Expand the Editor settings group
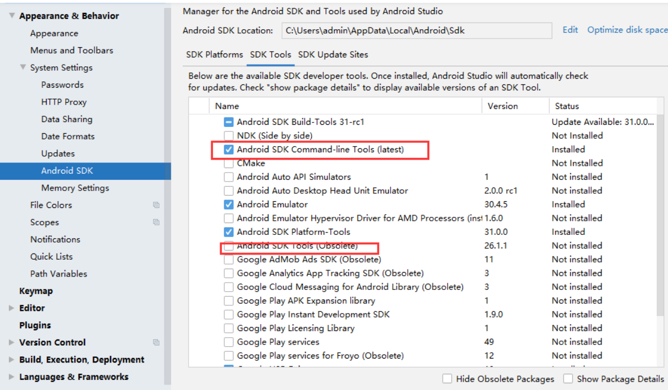Image resolution: width=668 pixels, height=390 pixels. [x=11, y=308]
